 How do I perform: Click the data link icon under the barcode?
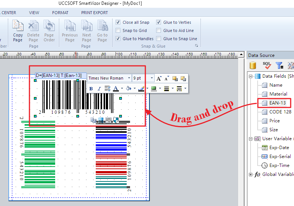click(x=101, y=120)
